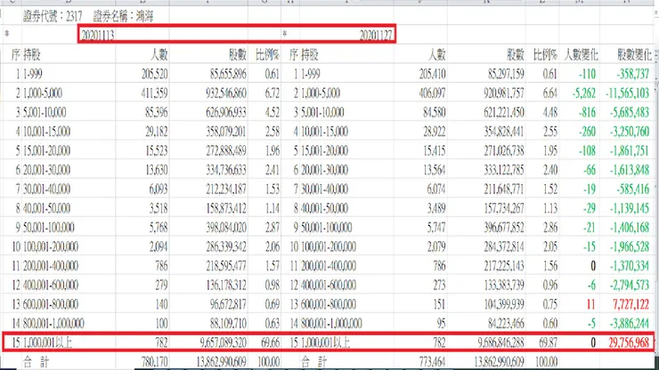
Task: Select cell with value 69.87
Action: (x=549, y=342)
